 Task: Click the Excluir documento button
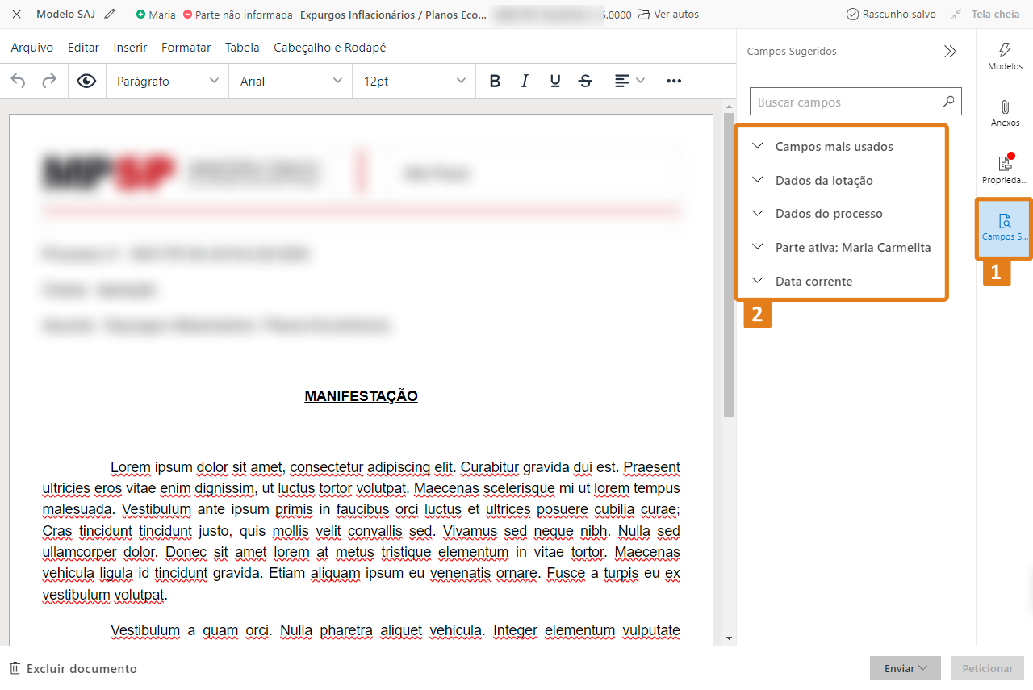73,668
